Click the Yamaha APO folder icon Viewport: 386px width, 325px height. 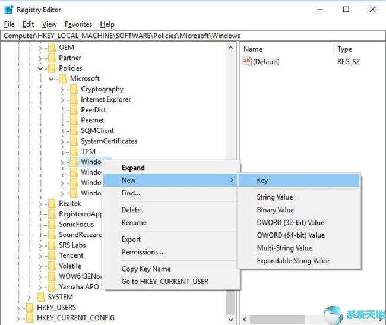click(52, 287)
